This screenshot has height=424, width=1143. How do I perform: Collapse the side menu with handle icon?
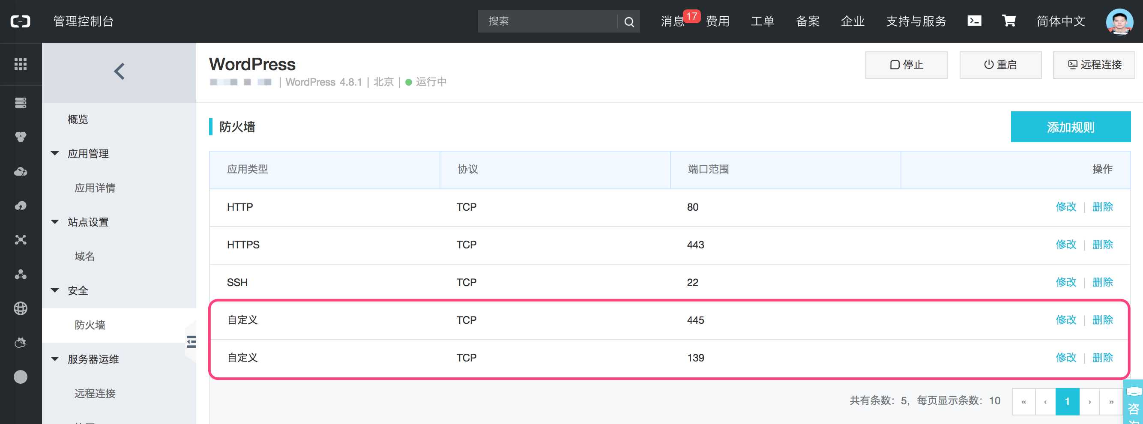191,342
